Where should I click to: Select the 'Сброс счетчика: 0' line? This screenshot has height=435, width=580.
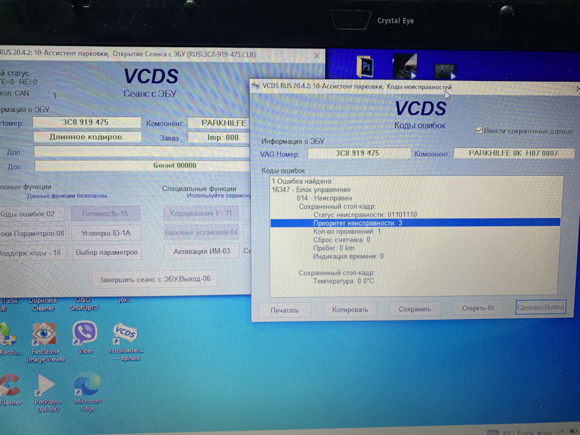pos(342,240)
